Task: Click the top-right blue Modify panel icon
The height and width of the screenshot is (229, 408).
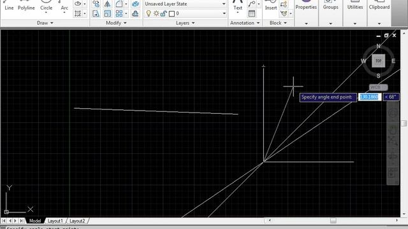Action: coord(135,4)
